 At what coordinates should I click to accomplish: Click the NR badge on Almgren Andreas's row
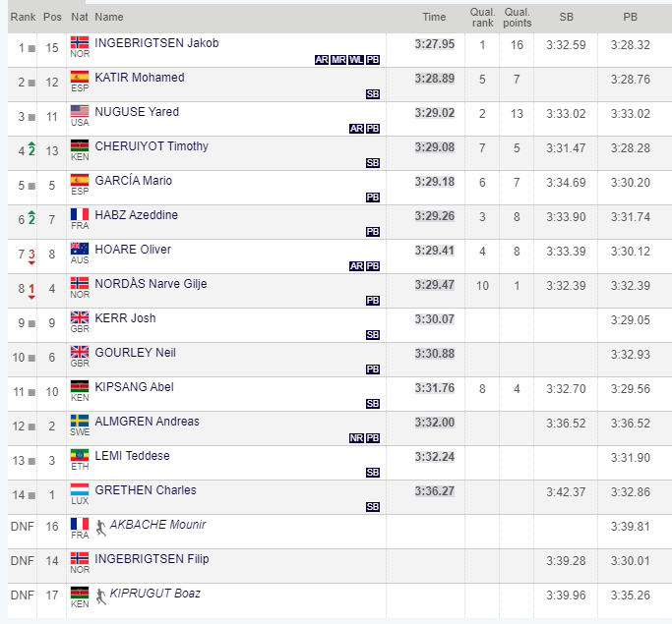[x=356, y=438]
